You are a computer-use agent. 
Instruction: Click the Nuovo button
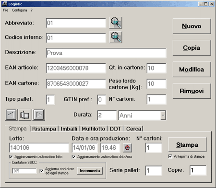(192, 26)
